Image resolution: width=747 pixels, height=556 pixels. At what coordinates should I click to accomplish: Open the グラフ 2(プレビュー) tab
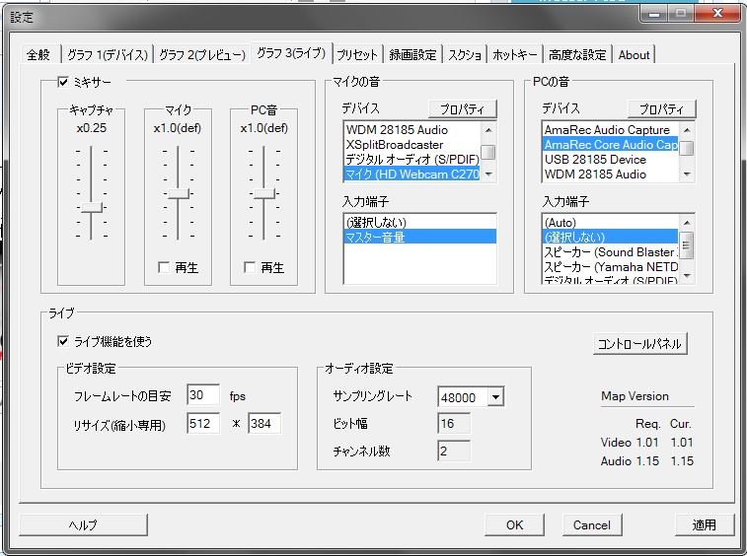202,55
